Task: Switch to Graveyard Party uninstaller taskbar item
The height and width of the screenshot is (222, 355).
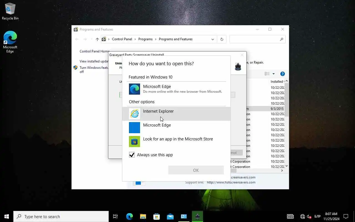Action: (197, 216)
